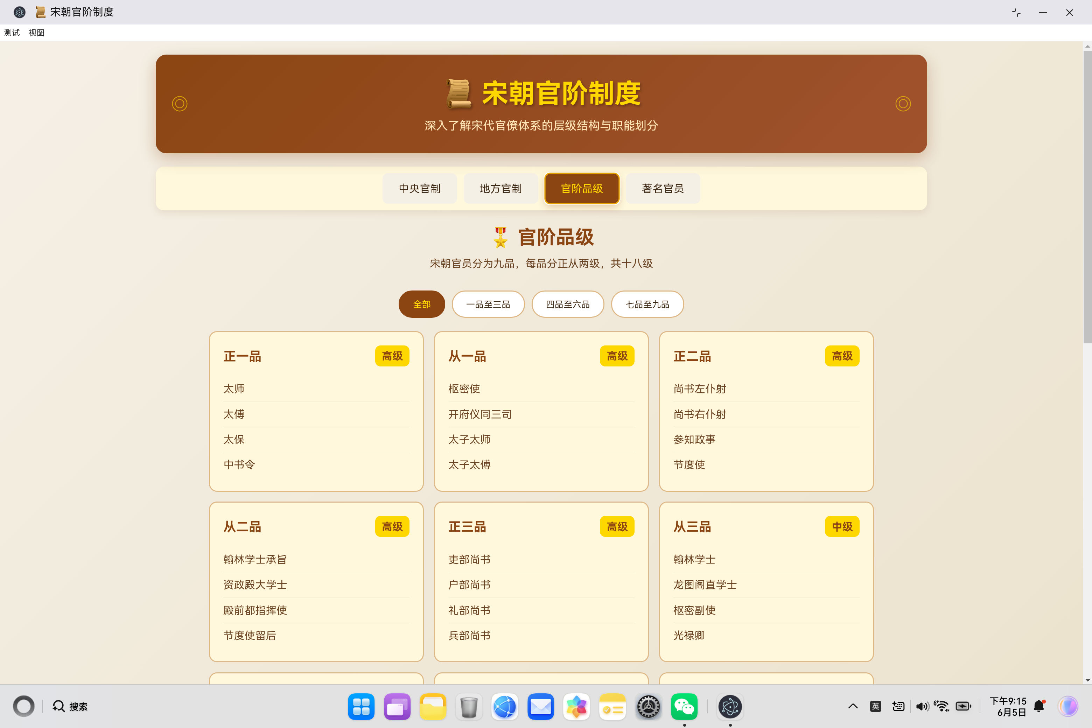Screen dimensions: 1092x728
Task: Toggle the 英 input method indicator
Action: coord(876,706)
